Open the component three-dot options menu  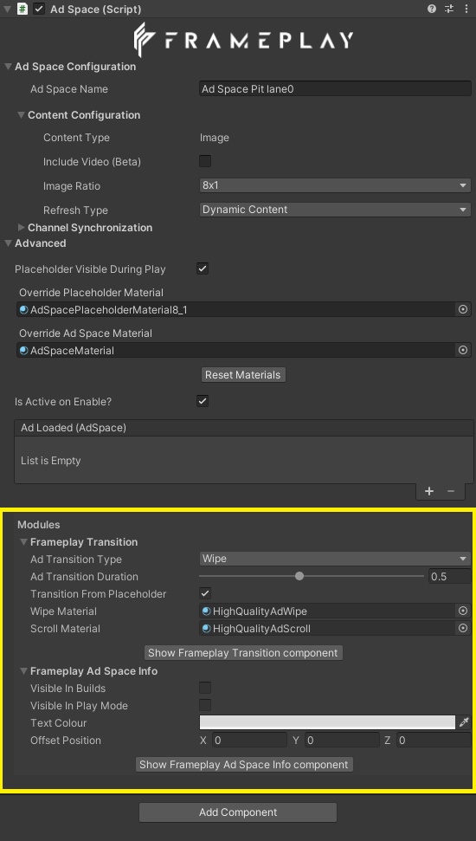point(465,9)
